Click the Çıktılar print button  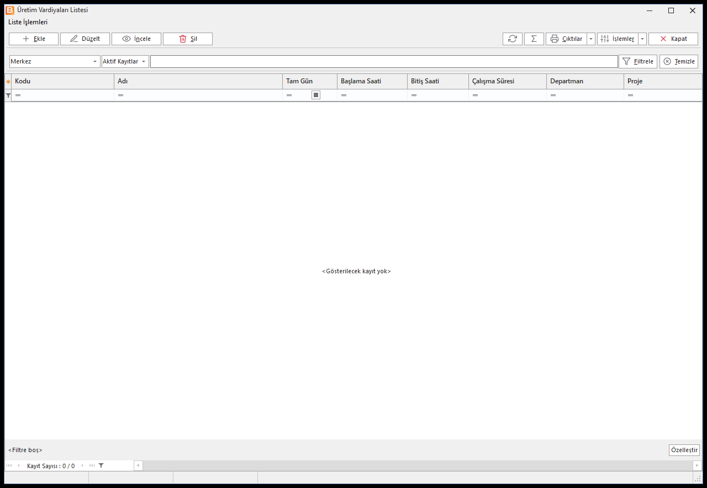coord(566,39)
